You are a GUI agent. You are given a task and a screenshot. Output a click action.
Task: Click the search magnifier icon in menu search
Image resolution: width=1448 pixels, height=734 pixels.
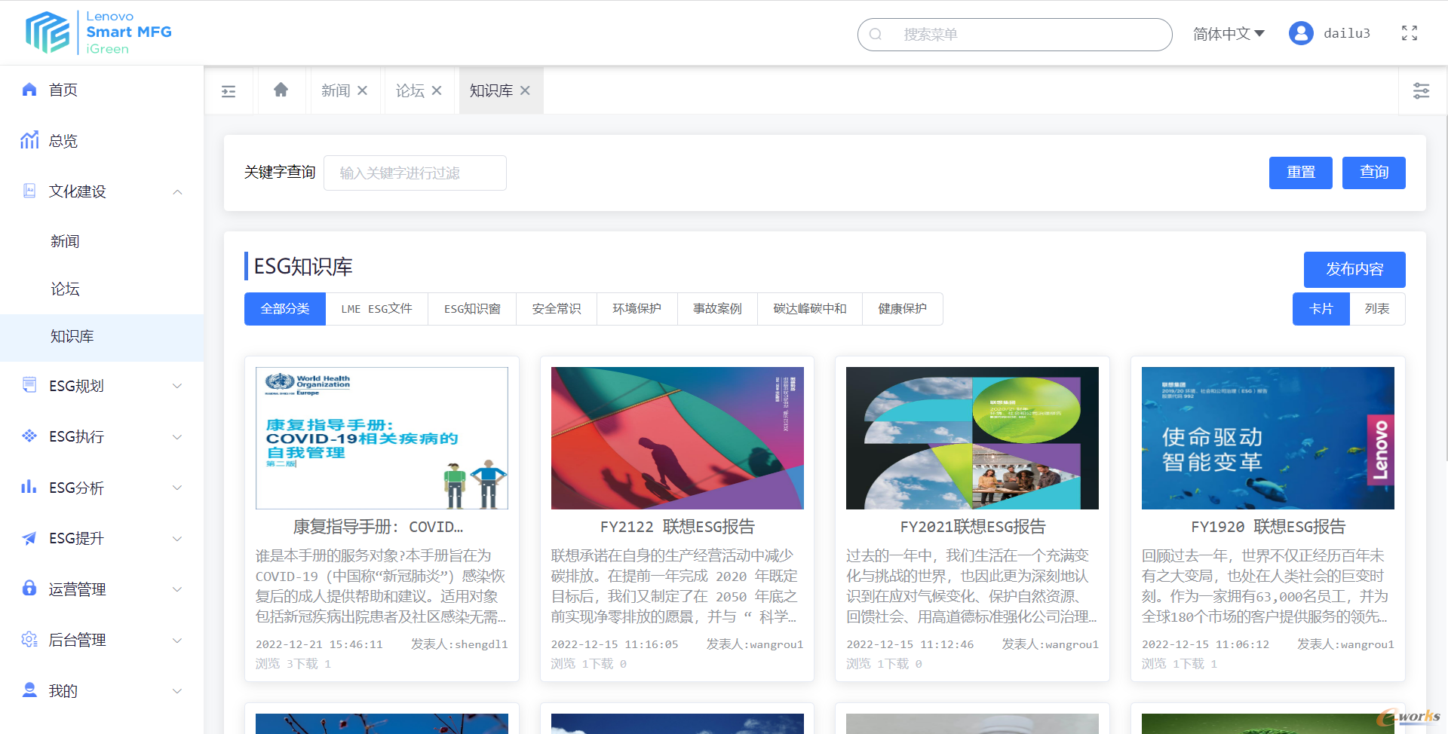876,34
